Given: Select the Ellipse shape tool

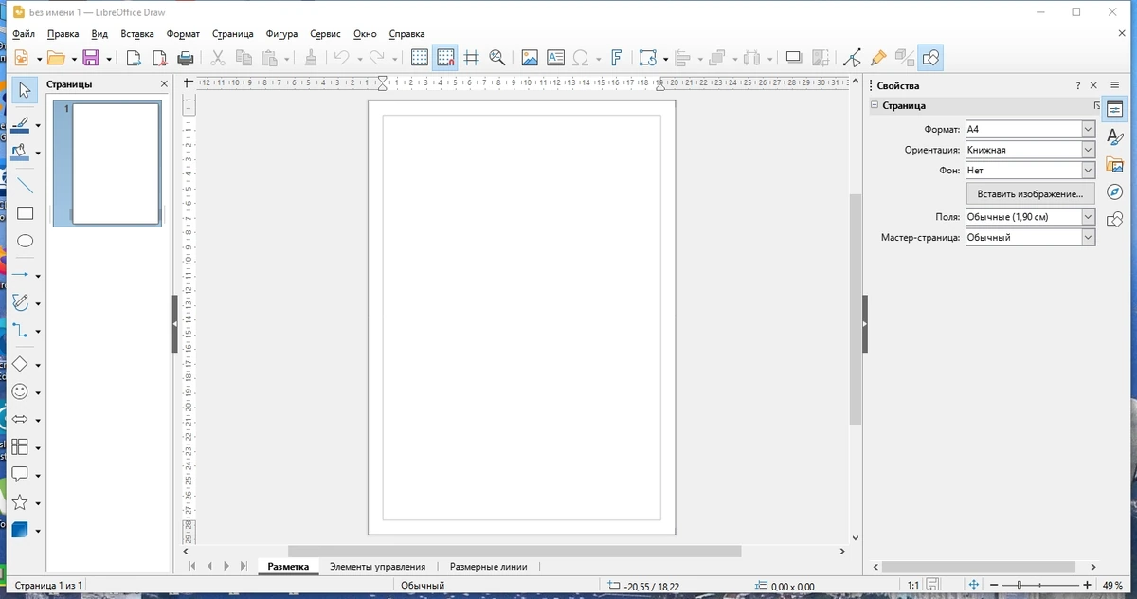Looking at the screenshot, I should click(25, 241).
